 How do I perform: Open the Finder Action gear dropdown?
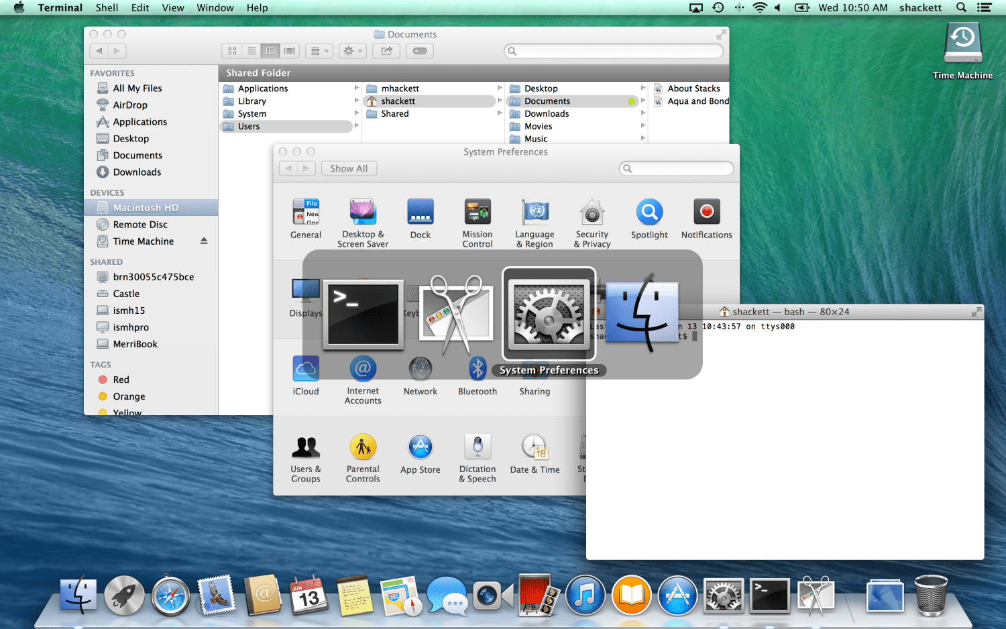point(352,51)
